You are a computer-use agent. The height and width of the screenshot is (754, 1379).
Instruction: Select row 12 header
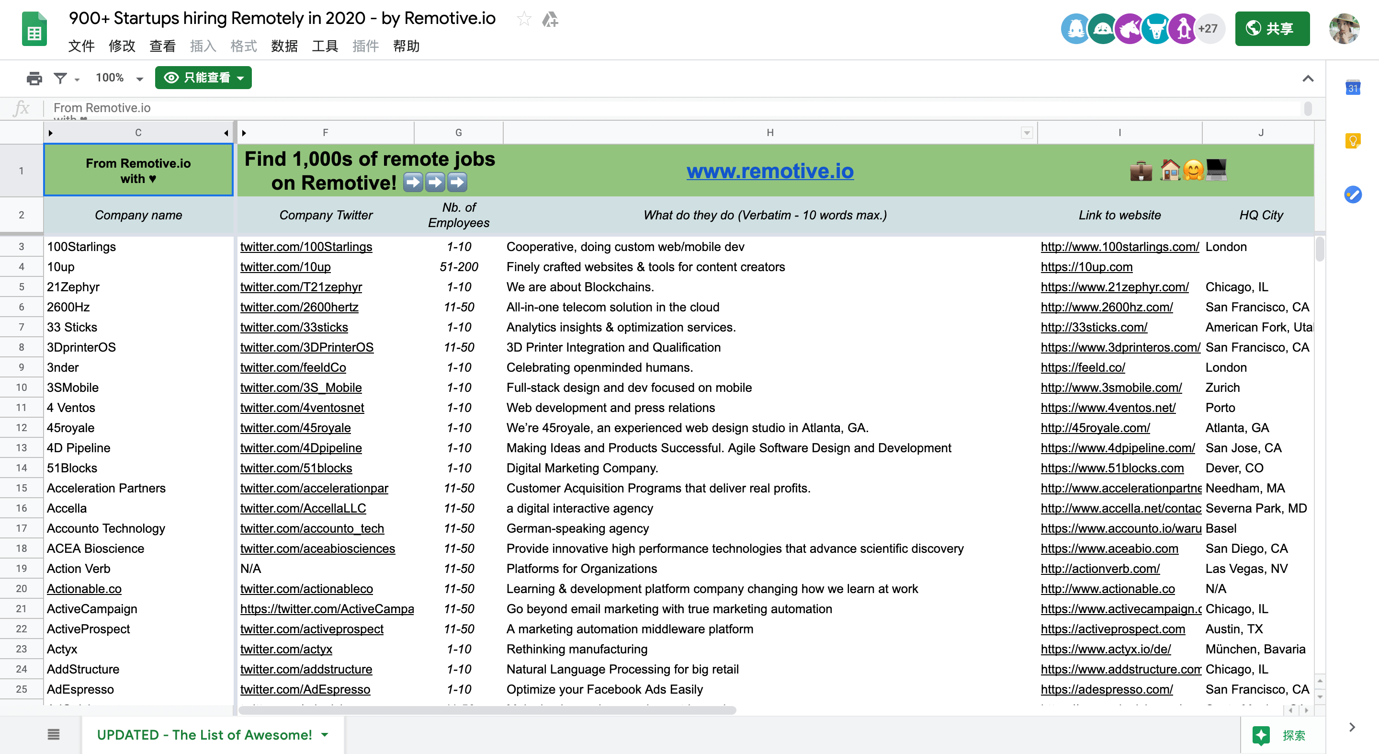coord(22,428)
